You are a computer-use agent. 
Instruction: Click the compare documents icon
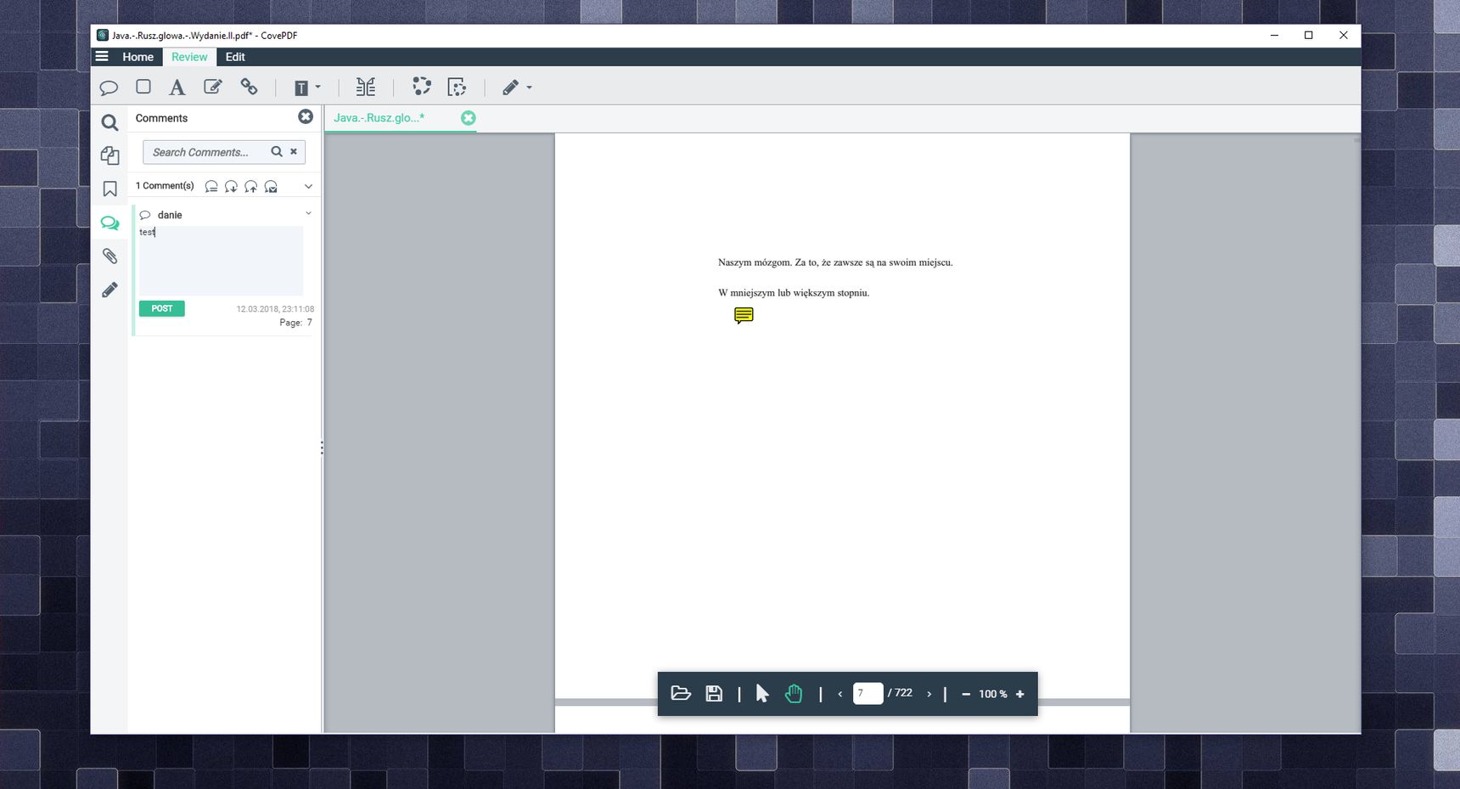pyautogui.click(x=366, y=87)
